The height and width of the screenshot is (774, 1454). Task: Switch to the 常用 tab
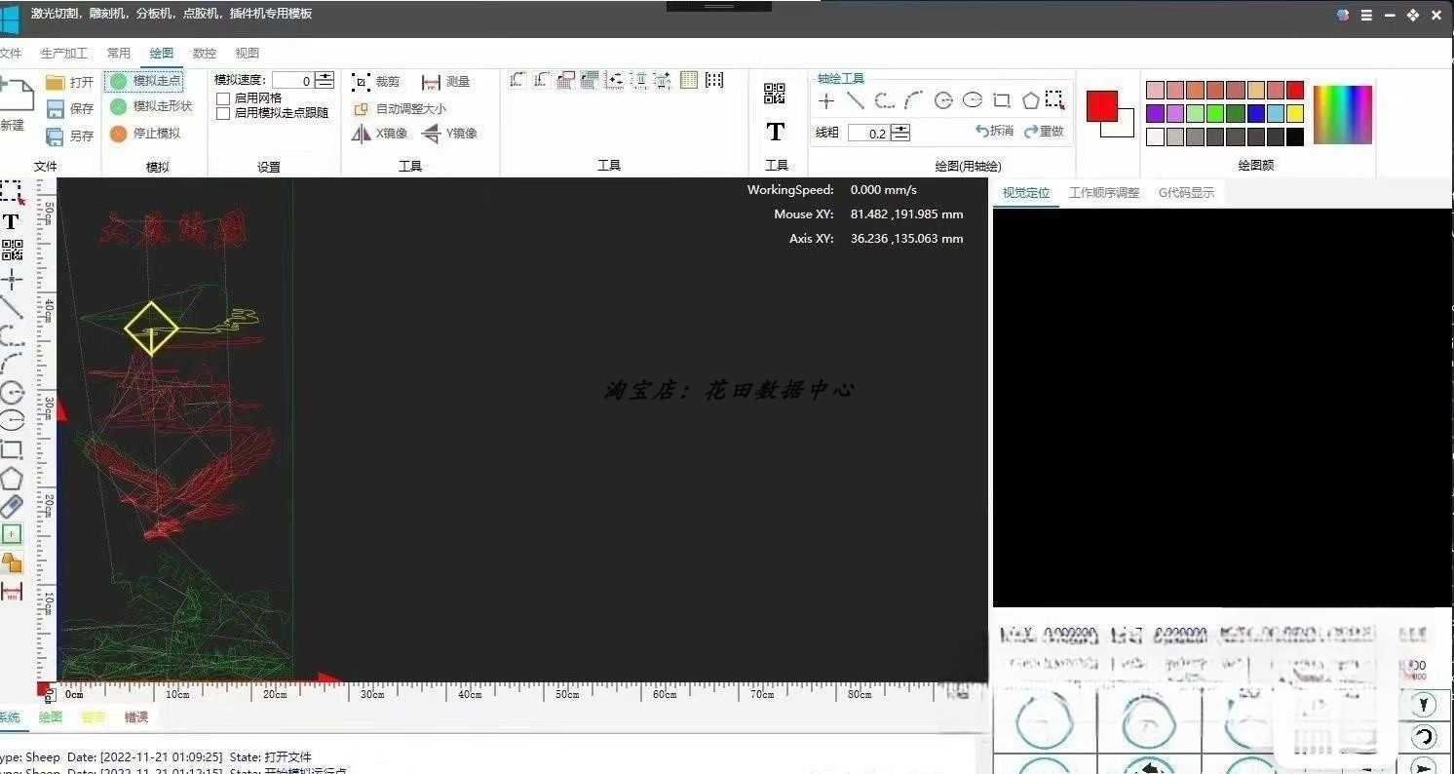tap(119, 54)
